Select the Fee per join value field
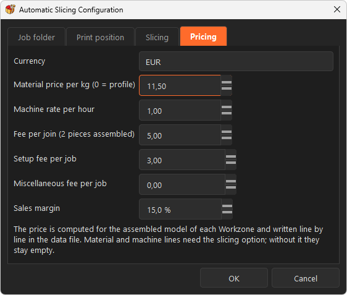This screenshot has width=347, height=295. [180, 135]
